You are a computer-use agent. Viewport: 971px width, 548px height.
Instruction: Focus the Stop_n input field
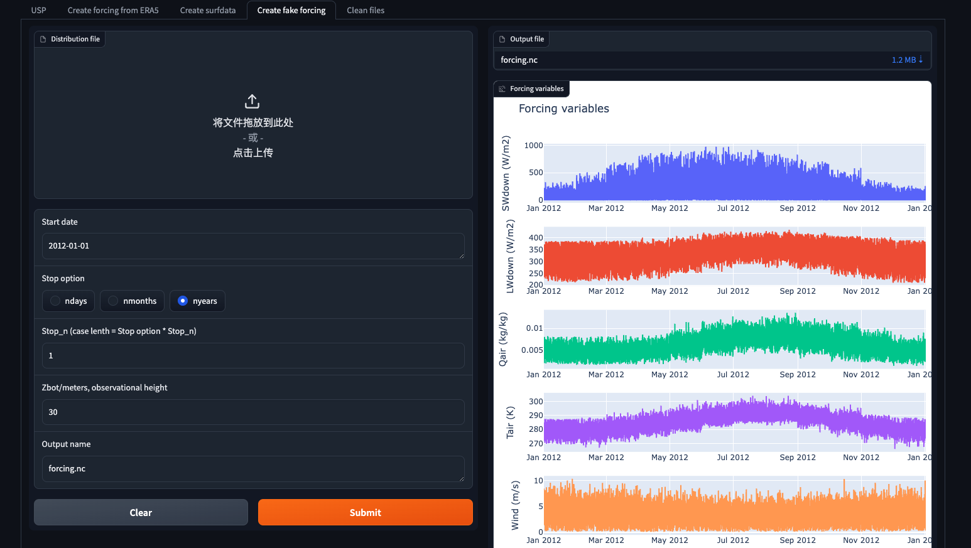pyautogui.click(x=253, y=355)
